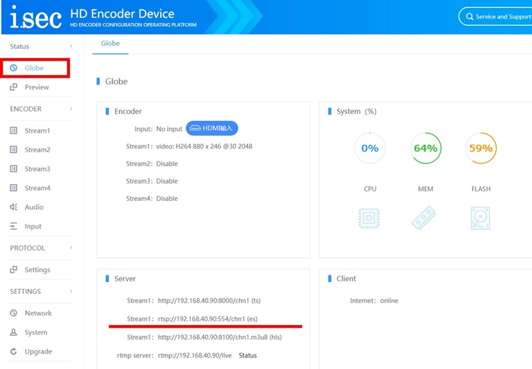Click the FLASH disk drive icon
The image size is (532, 369).
[x=480, y=218]
